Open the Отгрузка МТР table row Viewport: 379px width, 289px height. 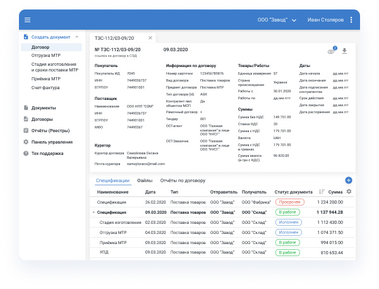click(x=222, y=232)
